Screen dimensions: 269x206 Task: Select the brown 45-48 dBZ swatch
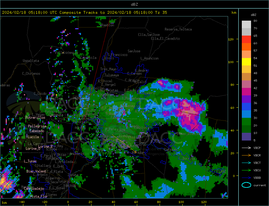[246, 77]
